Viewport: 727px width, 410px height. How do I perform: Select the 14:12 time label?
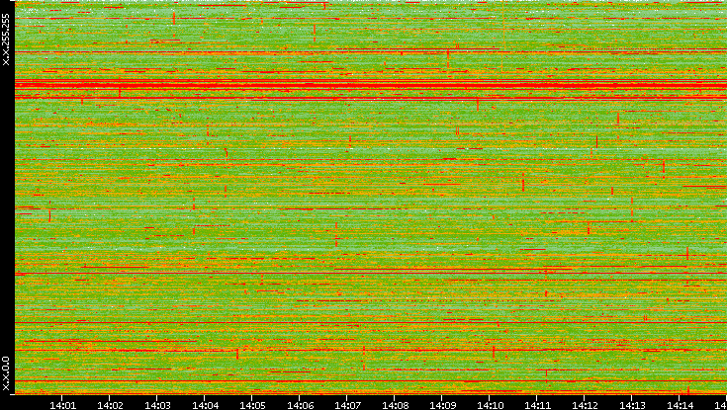(x=585, y=405)
